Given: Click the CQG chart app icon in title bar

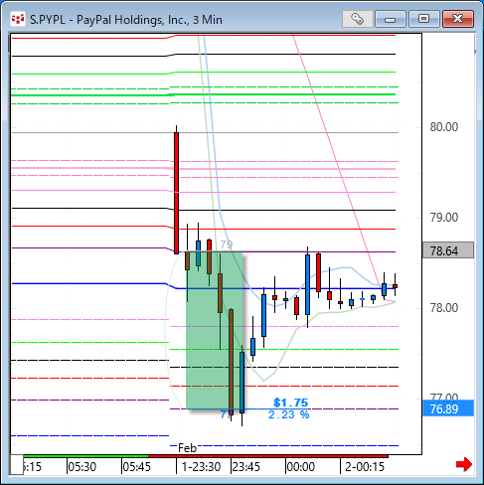Looking at the screenshot, I should tap(18, 19).
